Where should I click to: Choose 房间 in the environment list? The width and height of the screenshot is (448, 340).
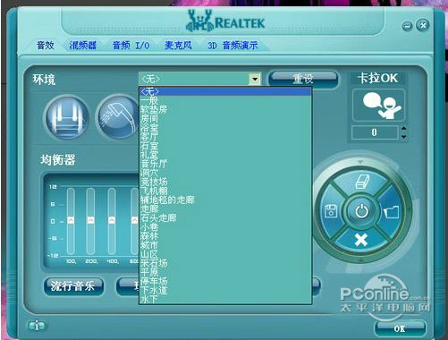[225, 118]
